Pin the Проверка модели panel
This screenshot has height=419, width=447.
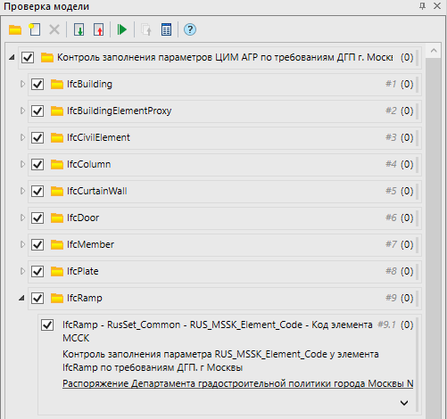[423, 6]
